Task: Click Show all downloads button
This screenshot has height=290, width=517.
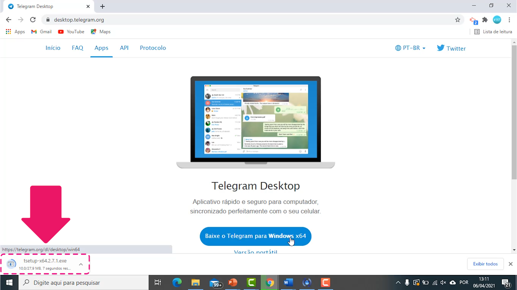Action: (485, 264)
